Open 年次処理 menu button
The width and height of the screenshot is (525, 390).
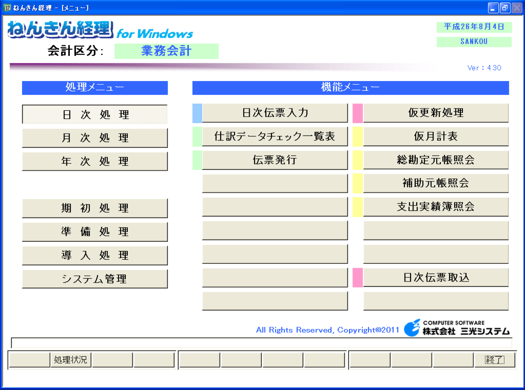click(x=95, y=161)
